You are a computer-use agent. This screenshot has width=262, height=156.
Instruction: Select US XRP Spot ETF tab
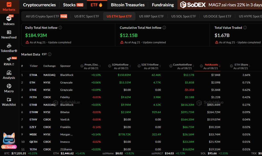tap(151, 16)
